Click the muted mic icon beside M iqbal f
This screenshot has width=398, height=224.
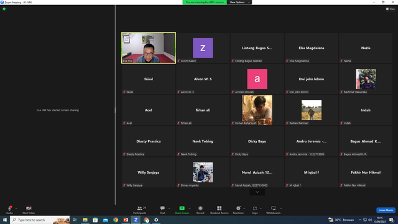pos(287,185)
